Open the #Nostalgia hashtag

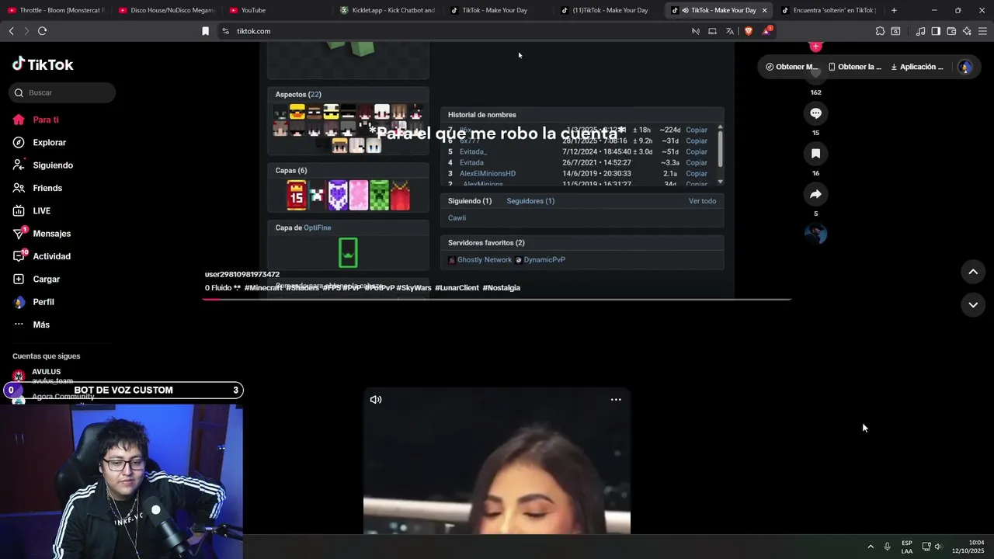502,288
